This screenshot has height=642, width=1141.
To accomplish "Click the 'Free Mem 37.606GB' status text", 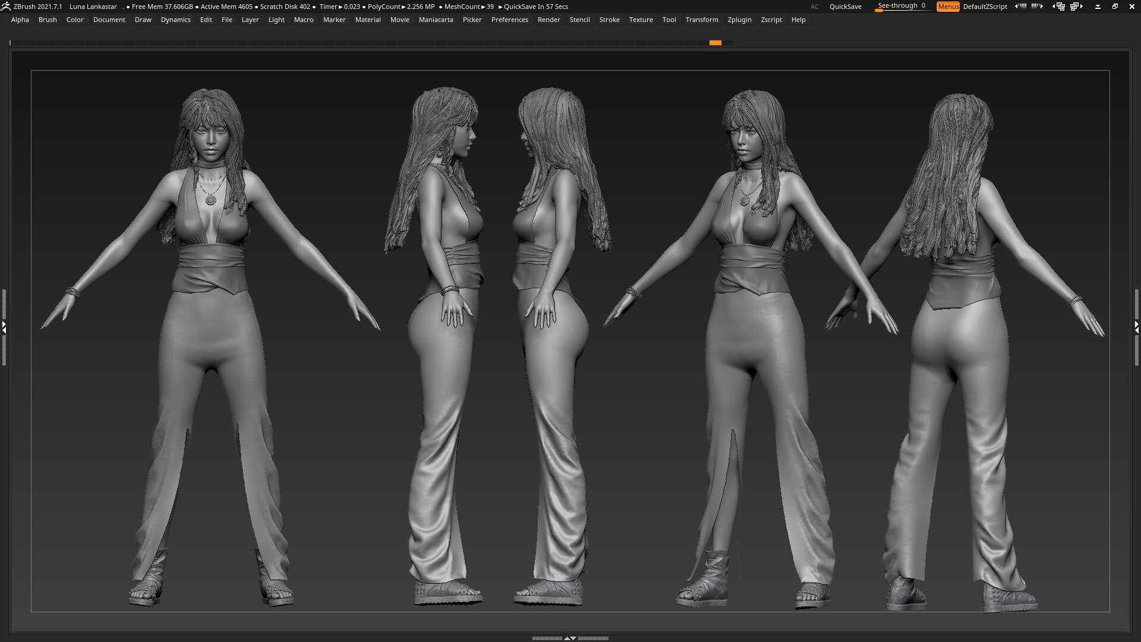I will click(x=162, y=7).
